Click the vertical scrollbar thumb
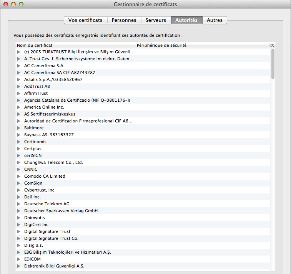 point(273,64)
